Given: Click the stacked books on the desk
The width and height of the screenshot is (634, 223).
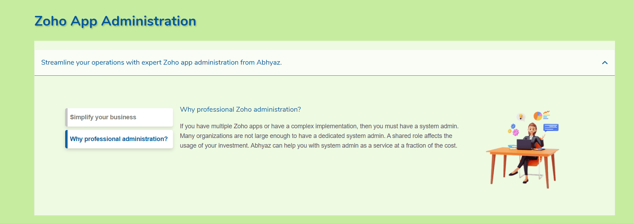Looking at the screenshot, I should (x=512, y=147).
